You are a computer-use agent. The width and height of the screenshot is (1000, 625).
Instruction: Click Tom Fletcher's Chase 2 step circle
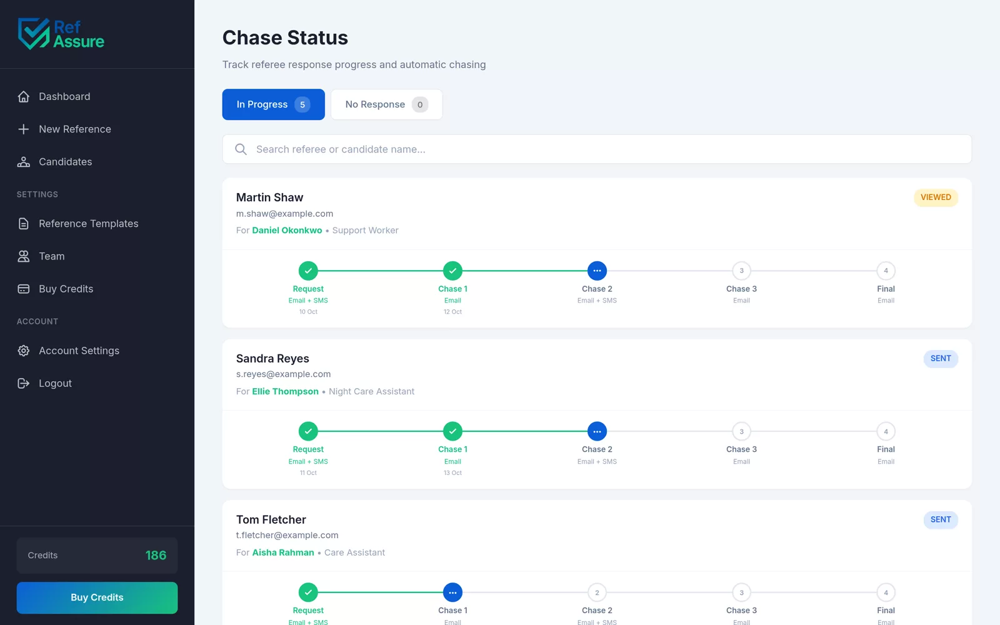tap(597, 592)
